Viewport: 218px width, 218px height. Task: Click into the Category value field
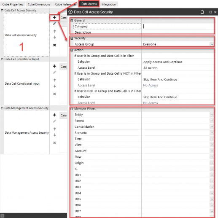pos(178,27)
